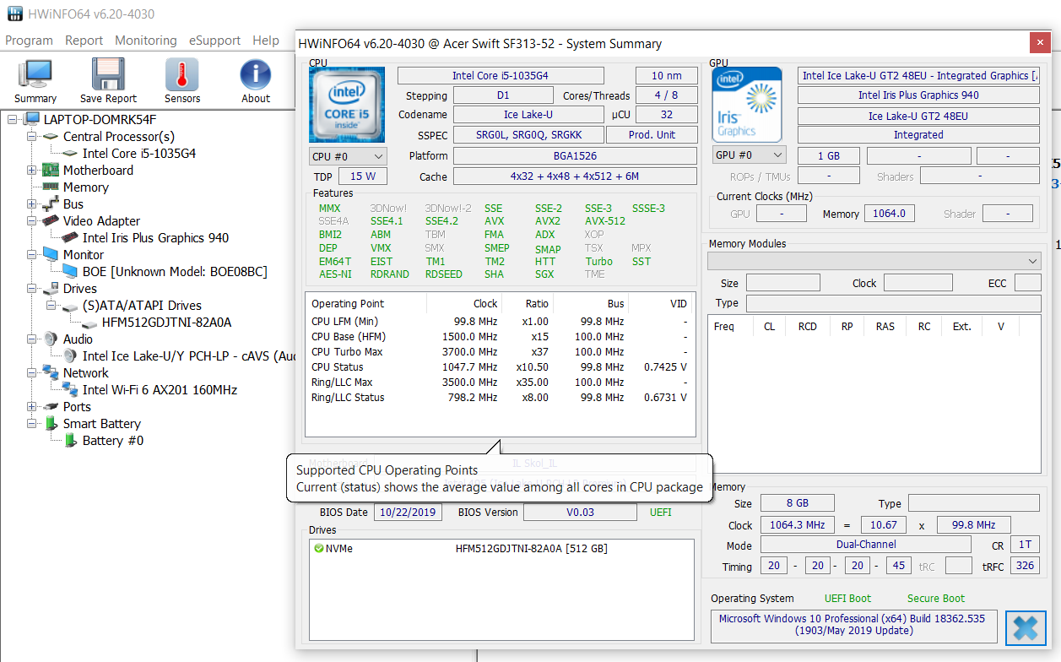The height and width of the screenshot is (662, 1061).
Task: Click the Monitor tree icon
Action: [52, 254]
